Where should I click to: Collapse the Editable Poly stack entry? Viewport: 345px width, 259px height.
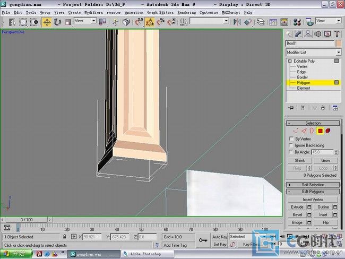290,61
